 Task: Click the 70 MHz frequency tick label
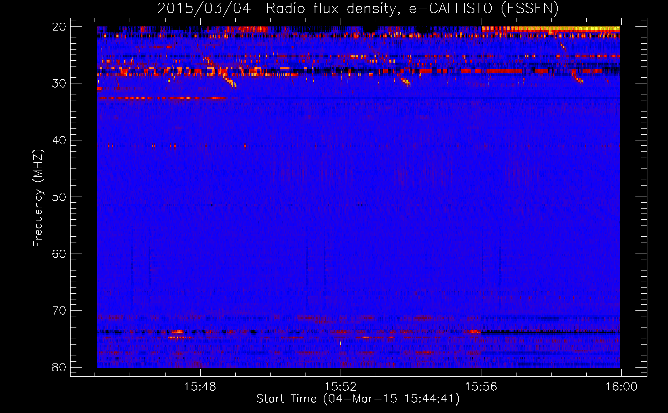click(x=59, y=311)
